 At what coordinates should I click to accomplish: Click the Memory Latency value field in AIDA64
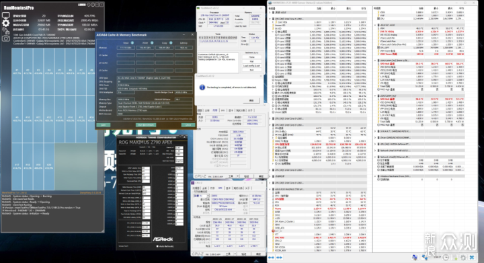pyautogui.click(x=184, y=48)
